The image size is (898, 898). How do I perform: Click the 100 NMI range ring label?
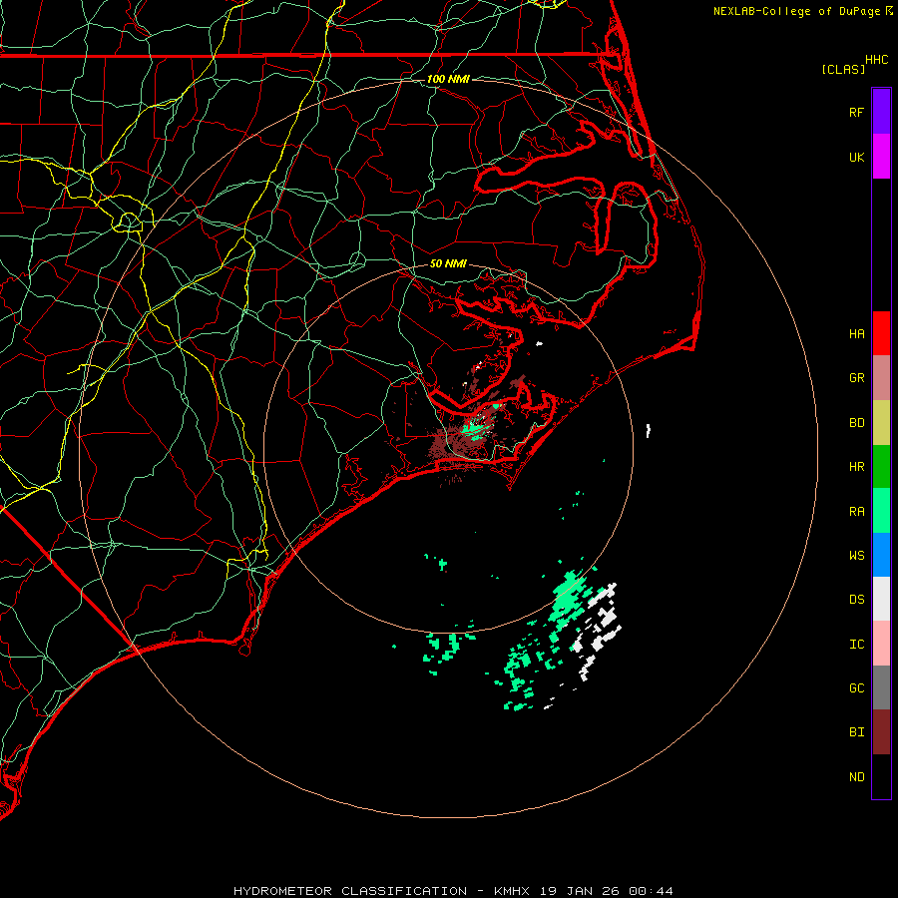click(448, 79)
